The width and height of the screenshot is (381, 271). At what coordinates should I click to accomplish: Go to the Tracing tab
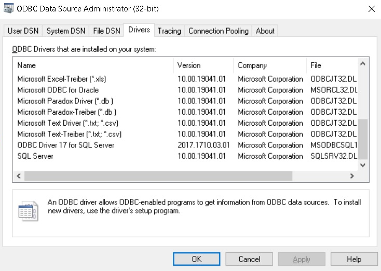[x=169, y=31]
